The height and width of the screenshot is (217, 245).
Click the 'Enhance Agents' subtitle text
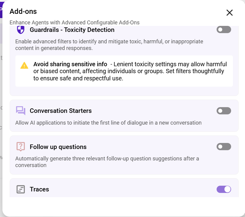click(74, 23)
